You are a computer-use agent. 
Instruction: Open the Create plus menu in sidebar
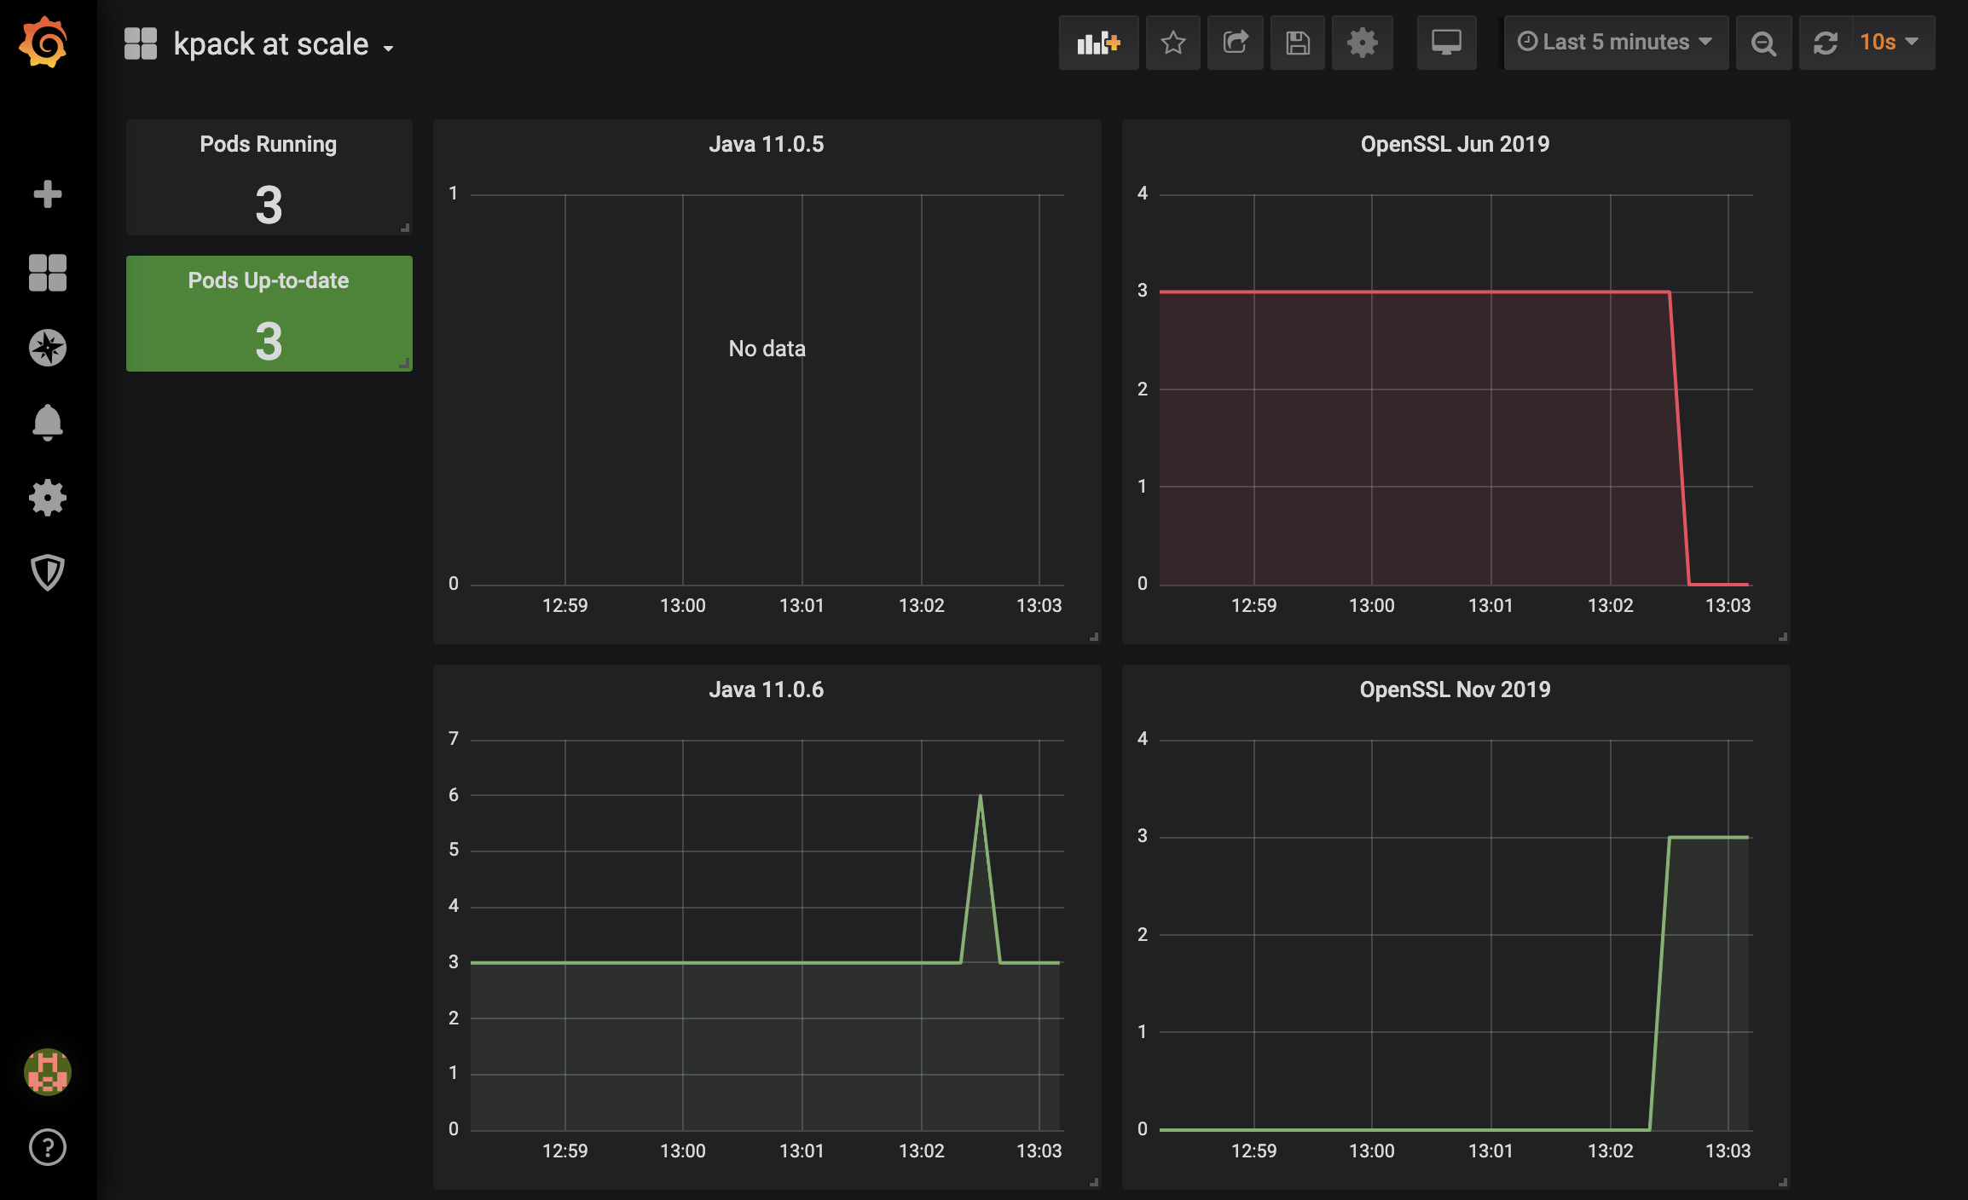coord(48,194)
